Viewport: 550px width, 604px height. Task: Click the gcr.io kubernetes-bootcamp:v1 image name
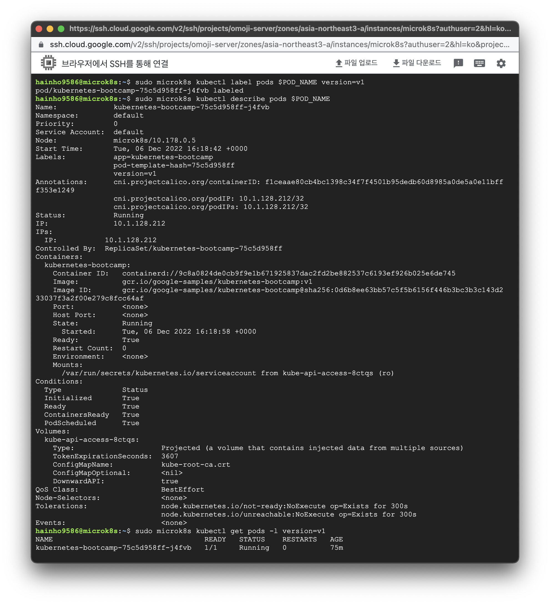click(x=217, y=281)
